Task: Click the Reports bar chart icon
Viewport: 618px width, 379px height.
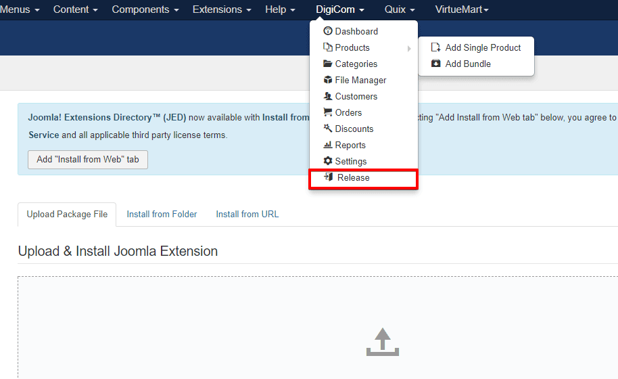Action: pos(328,145)
